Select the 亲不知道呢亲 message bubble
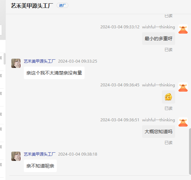This screenshot has height=180, width=191. coord(40,166)
